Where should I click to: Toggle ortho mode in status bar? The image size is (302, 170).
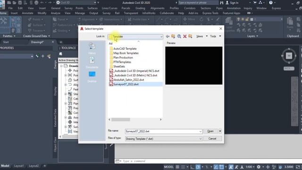[192, 167]
